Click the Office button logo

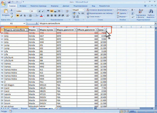(x=3, y=4)
